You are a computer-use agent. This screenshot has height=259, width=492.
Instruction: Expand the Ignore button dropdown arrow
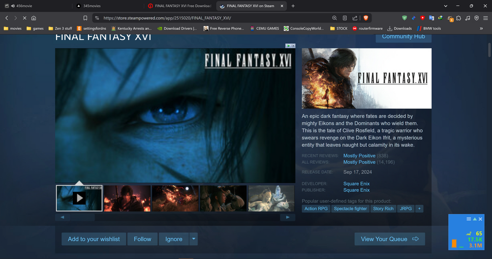(193, 239)
